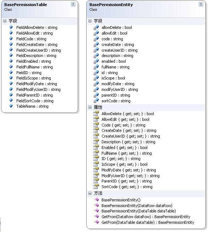Select 'createDate : string' field row

(118, 45)
